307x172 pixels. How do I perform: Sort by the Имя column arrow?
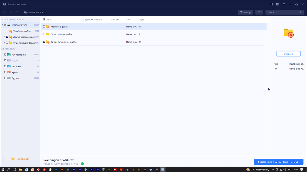click(81, 19)
